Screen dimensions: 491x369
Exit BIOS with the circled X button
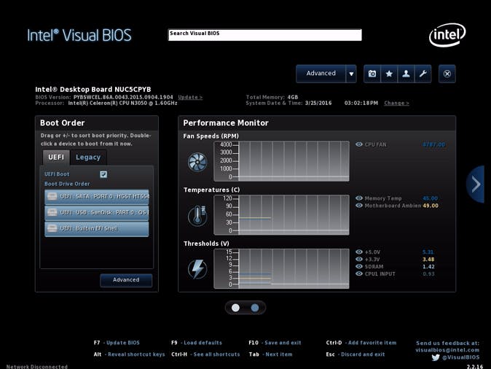447,74
